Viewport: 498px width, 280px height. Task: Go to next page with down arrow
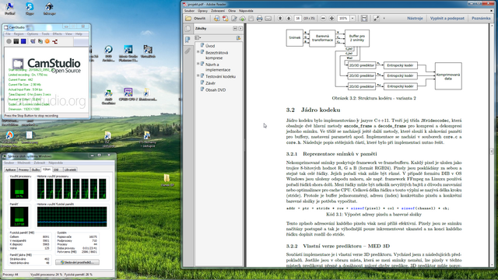[289, 19]
